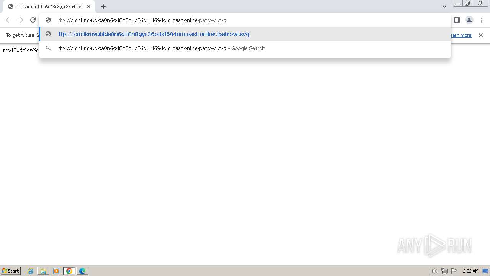The image size is (490, 276).
Task: Select the highlighted ftp patrowl.svg URL suggestion
Action: [245, 34]
